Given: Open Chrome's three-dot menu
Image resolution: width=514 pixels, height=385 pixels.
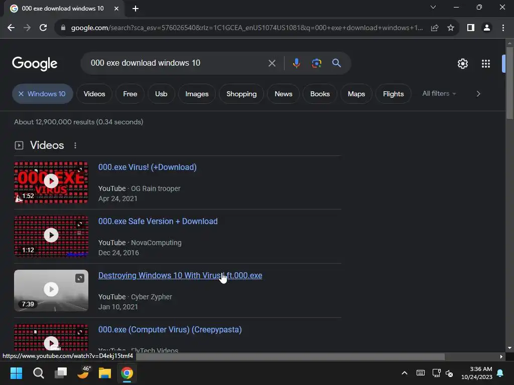Looking at the screenshot, I should [x=503, y=28].
